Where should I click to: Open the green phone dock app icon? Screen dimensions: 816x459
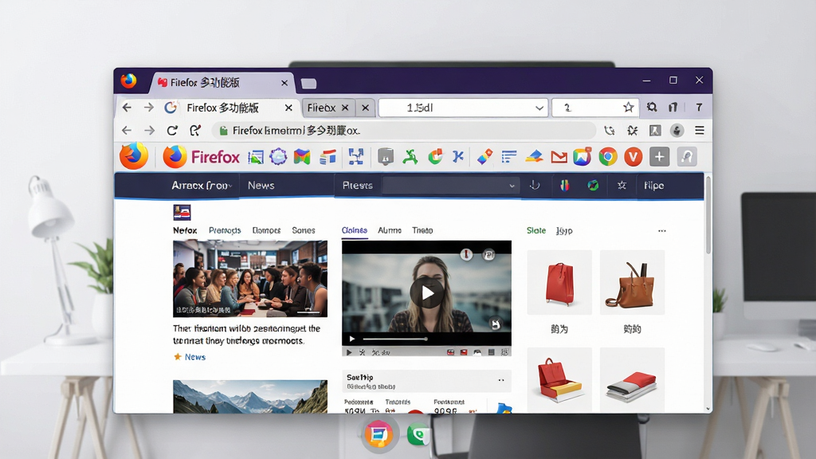(x=419, y=434)
